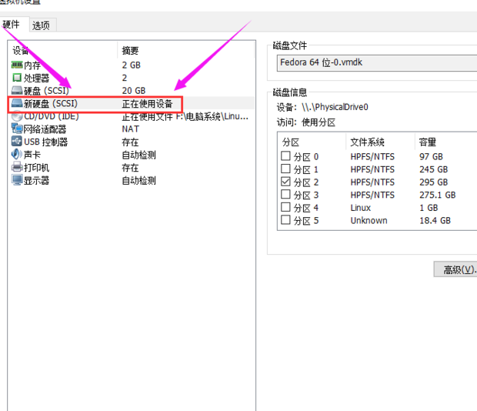This screenshot has width=477, height=411.
Task: Tick the 分区 0 checkbox
Action: point(285,156)
